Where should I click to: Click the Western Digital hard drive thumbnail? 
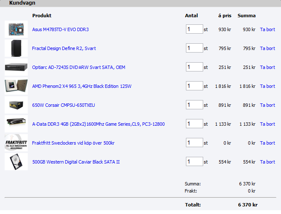point(16,162)
